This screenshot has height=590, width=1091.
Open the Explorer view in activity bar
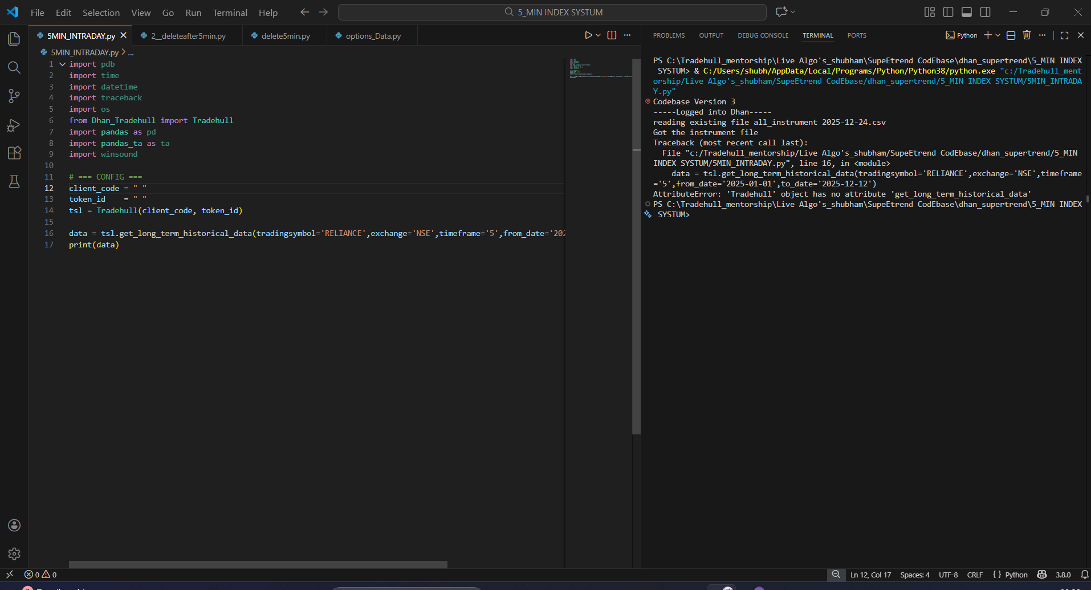coord(14,39)
